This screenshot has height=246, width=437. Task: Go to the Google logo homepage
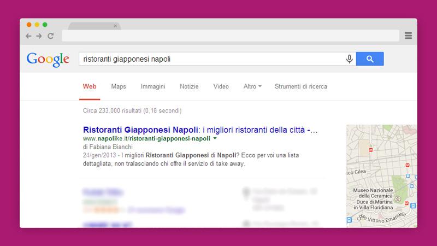tap(48, 59)
